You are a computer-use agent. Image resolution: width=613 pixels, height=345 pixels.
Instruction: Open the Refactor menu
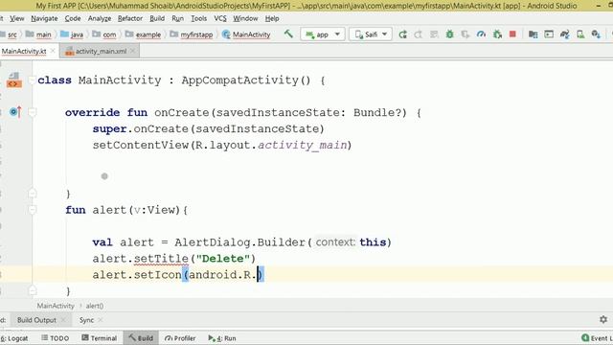130,18
